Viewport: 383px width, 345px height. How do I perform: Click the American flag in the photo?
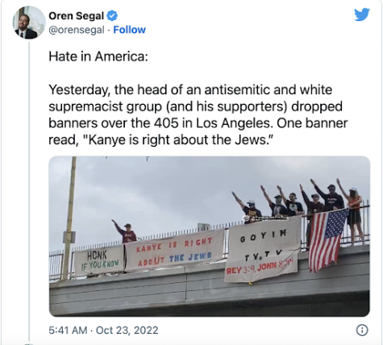(x=327, y=240)
